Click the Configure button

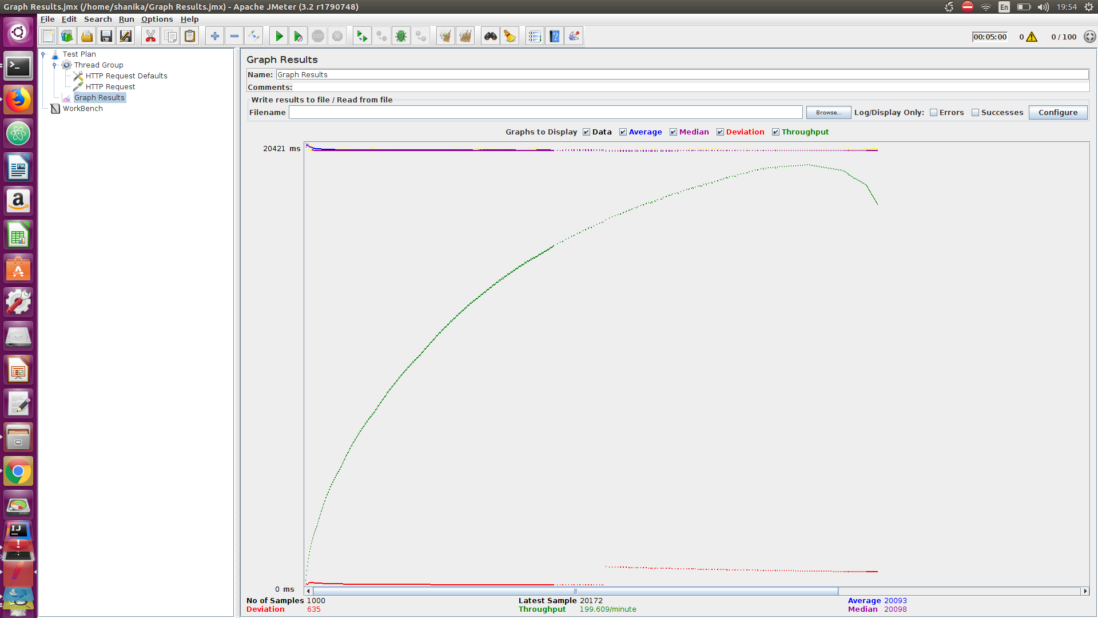click(x=1057, y=113)
